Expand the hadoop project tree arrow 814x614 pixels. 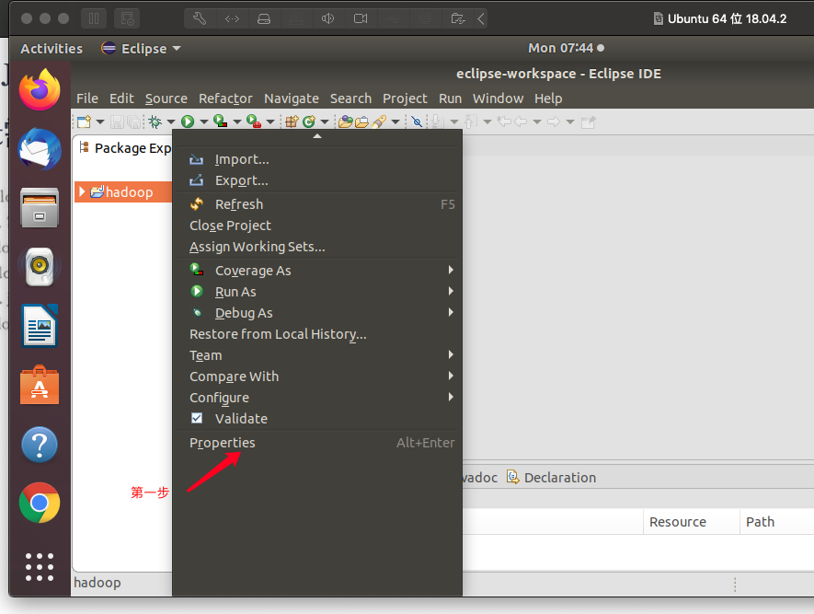click(82, 191)
